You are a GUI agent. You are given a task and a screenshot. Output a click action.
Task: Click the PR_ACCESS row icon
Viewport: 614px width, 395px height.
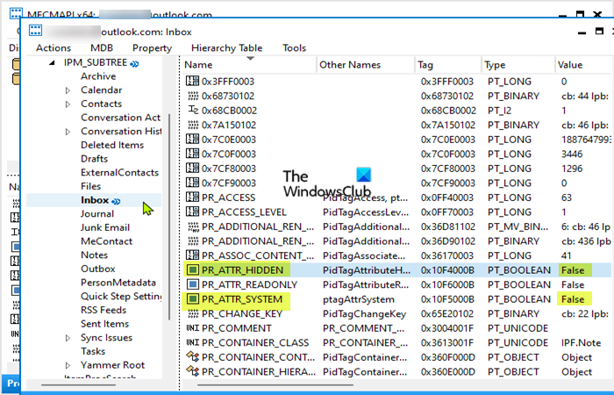193,197
